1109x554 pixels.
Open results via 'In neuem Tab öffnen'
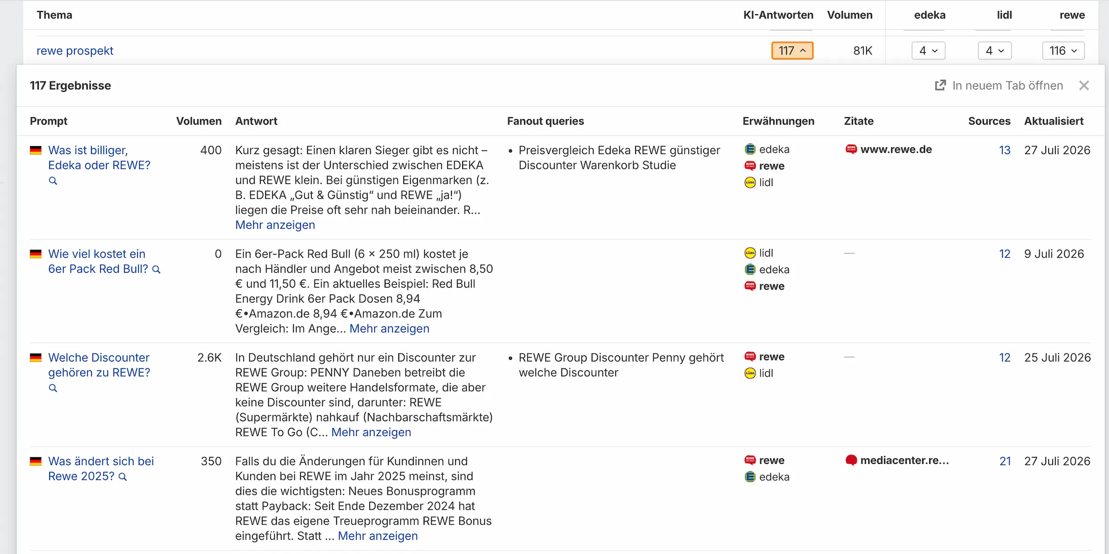pos(1007,86)
